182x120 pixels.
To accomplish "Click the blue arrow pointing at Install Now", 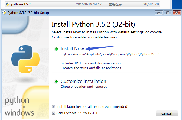I will click(x=102, y=48).
